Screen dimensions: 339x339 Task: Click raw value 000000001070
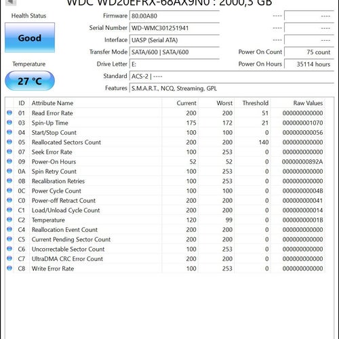[x=302, y=123]
